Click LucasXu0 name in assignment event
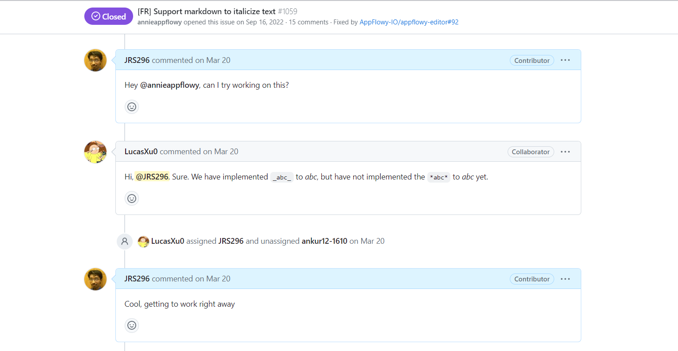The height and width of the screenshot is (351, 678). pyautogui.click(x=168, y=241)
